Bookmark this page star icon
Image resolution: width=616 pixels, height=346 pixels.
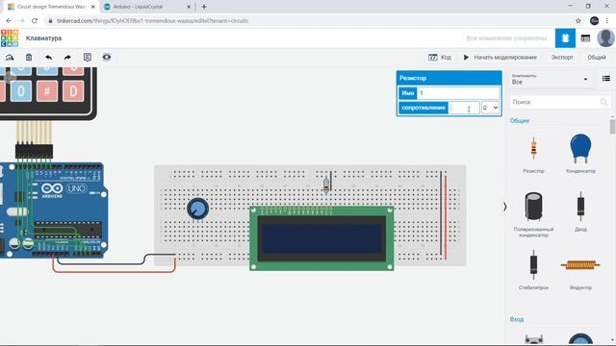click(x=577, y=21)
